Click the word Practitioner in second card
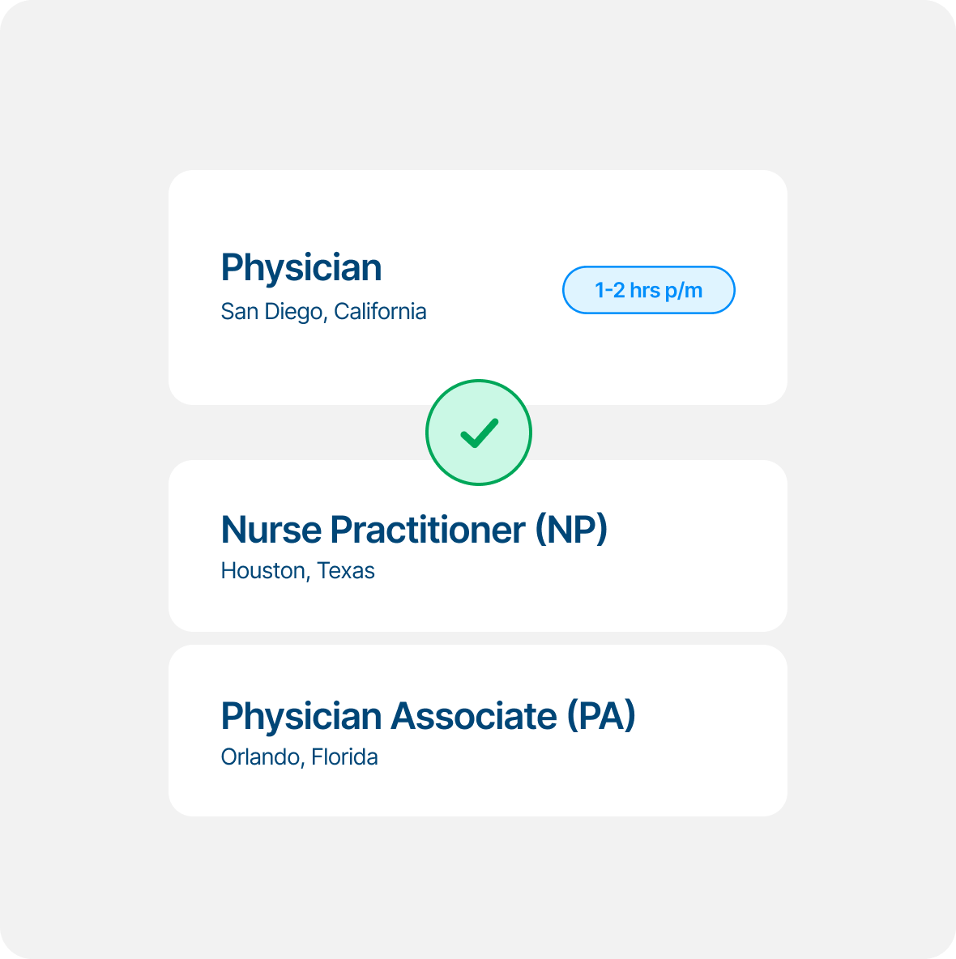 point(428,530)
